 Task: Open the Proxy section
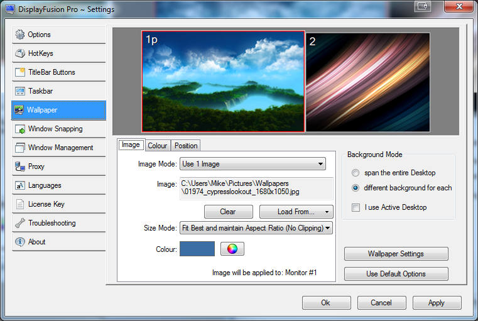[x=59, y=166]
